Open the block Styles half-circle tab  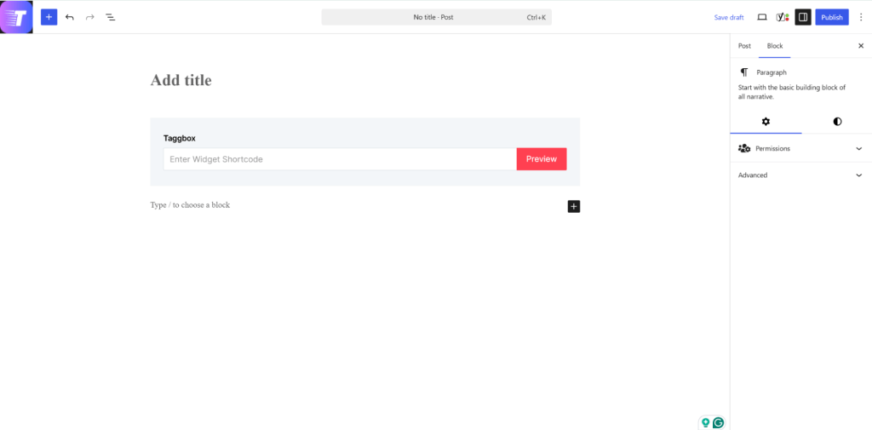pyautogui.click(x=838, y=121)
